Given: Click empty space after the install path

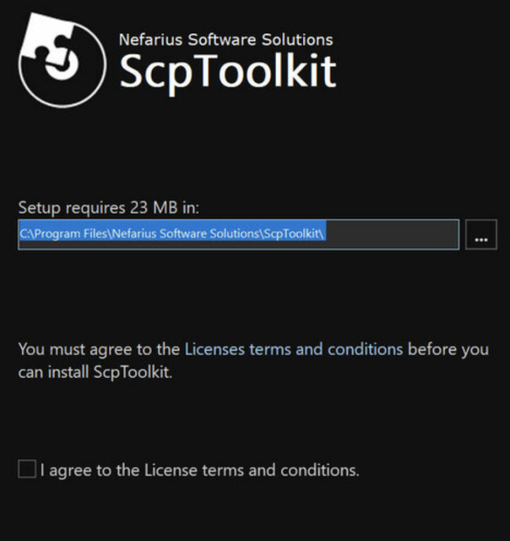Looking at the screenshot, I should [x=392, y=234].
